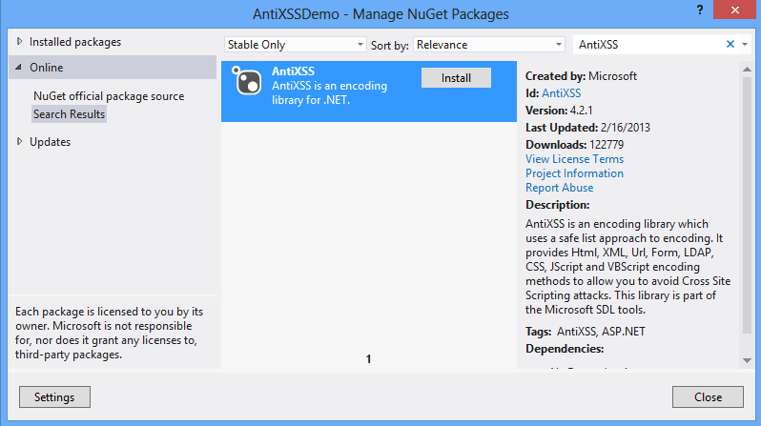Open the search history dropdown arrow
This screenshot has width=761, height=426.
pos(745,45)
